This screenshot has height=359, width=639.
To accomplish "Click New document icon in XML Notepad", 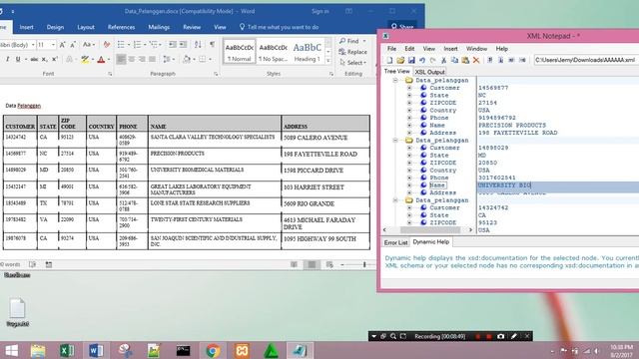I will (x=389, y=60).
